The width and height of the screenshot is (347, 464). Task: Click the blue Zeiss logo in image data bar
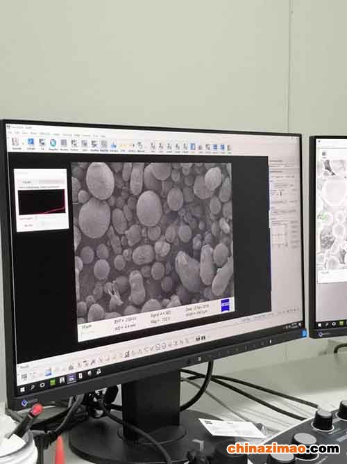pyautogui.click(x=225, y=305)
